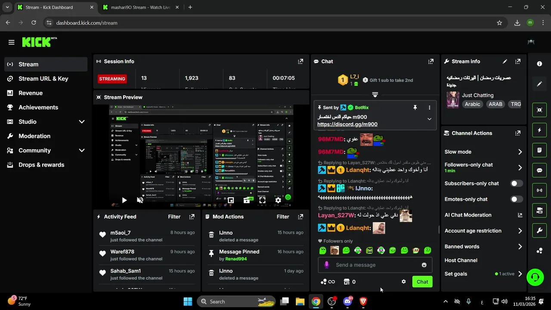Open Activity Feed Filter
This screenshot has width=551, height=310.
pyautogui.click(x=174, y=217)
